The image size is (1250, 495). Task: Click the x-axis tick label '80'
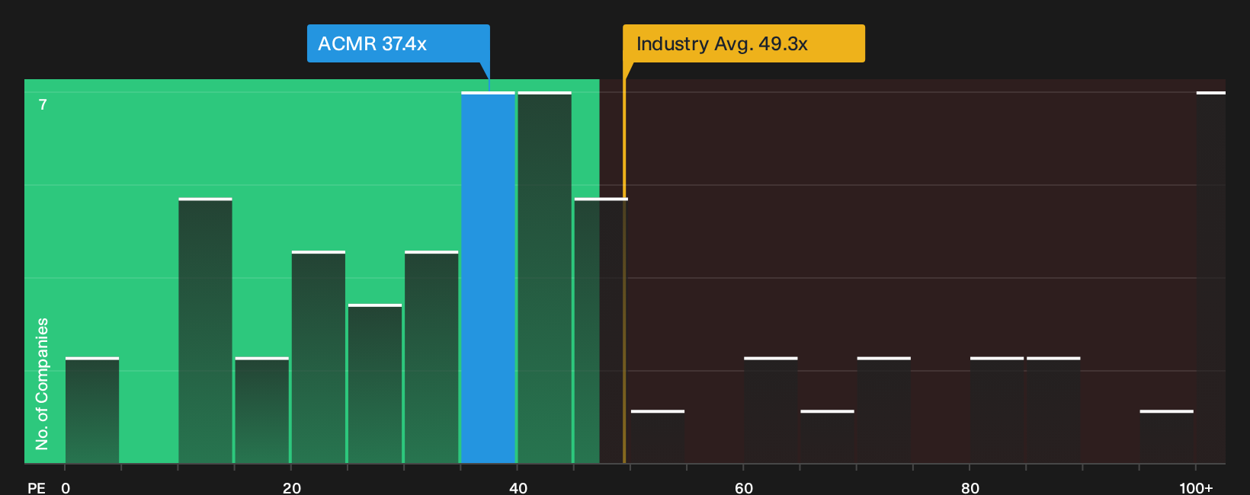click(970, 487)
